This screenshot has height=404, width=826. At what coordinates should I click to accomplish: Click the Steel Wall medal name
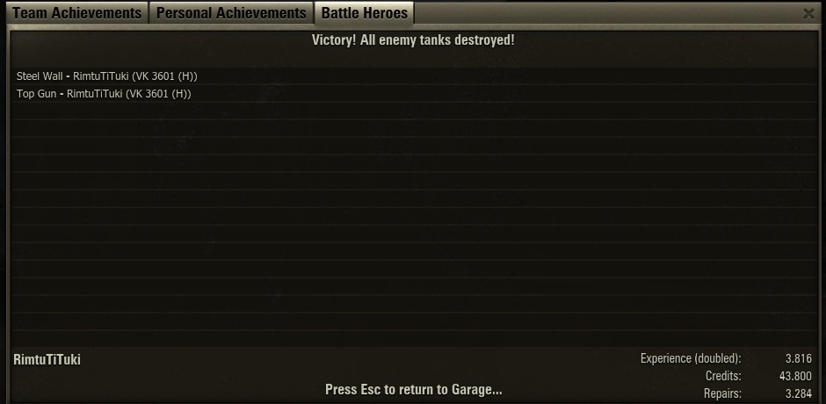tap(40, 76)
